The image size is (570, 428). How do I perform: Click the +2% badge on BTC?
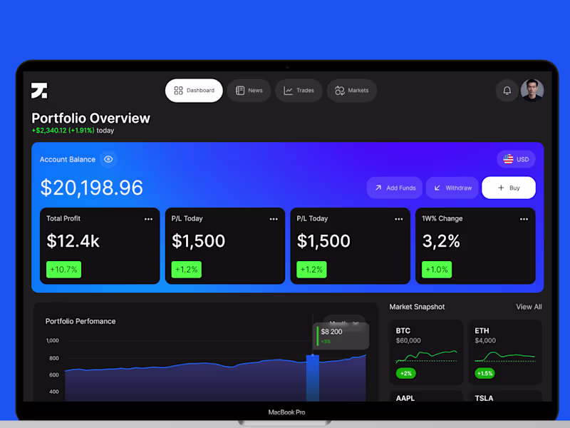point(405,373)
